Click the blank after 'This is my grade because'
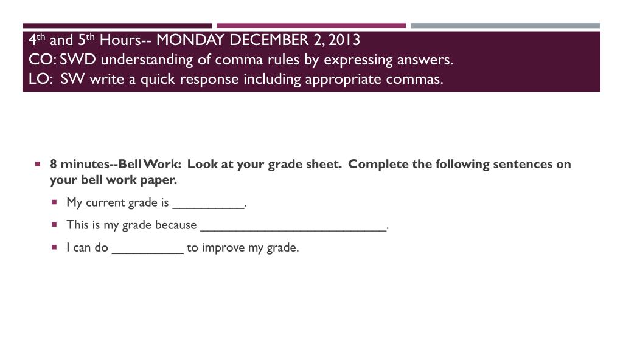Screen dimensions: 623x350 click(293, 228)
